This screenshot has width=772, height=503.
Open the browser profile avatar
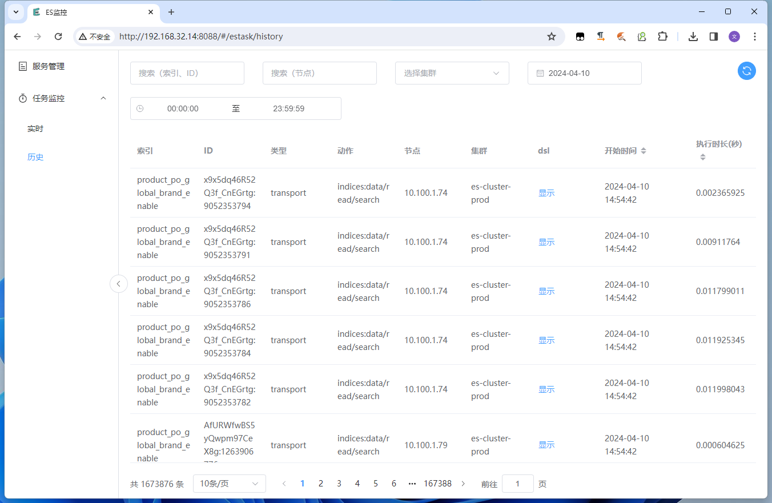[x=734, y=37]
